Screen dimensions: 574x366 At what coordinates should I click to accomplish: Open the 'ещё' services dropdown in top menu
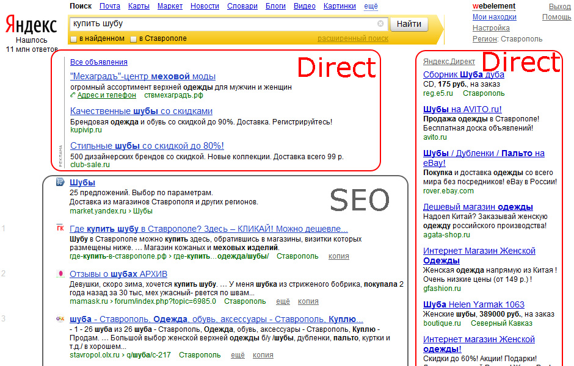click(x=371, y=6)
